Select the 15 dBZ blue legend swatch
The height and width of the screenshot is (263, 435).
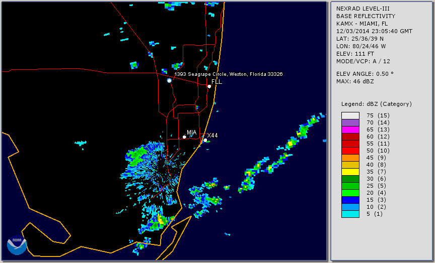point(350,200)
